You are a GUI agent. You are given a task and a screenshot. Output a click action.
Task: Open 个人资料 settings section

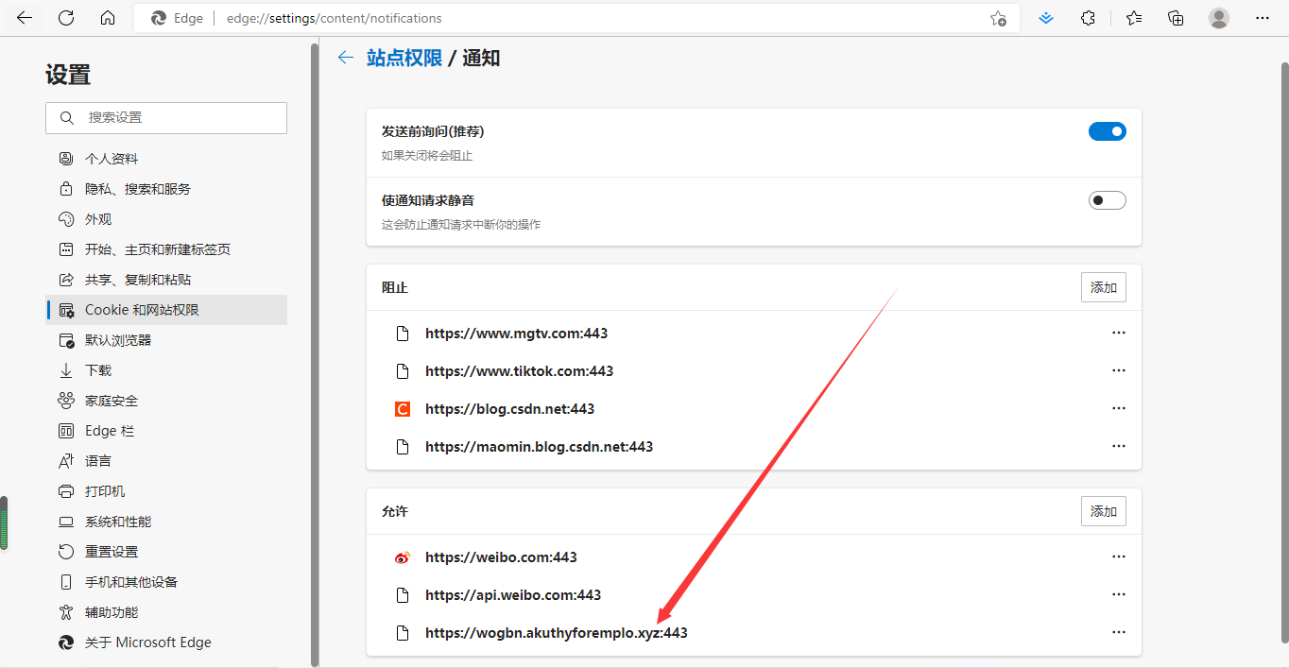point(166,159)
